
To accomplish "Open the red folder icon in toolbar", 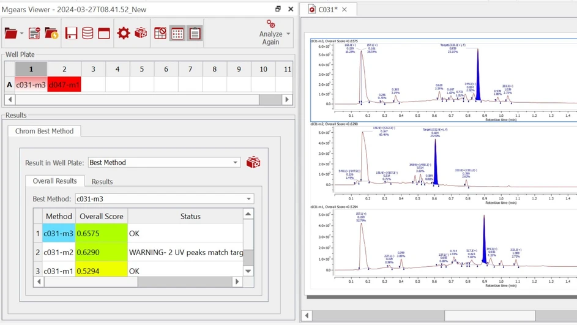I will click(10, 34).
